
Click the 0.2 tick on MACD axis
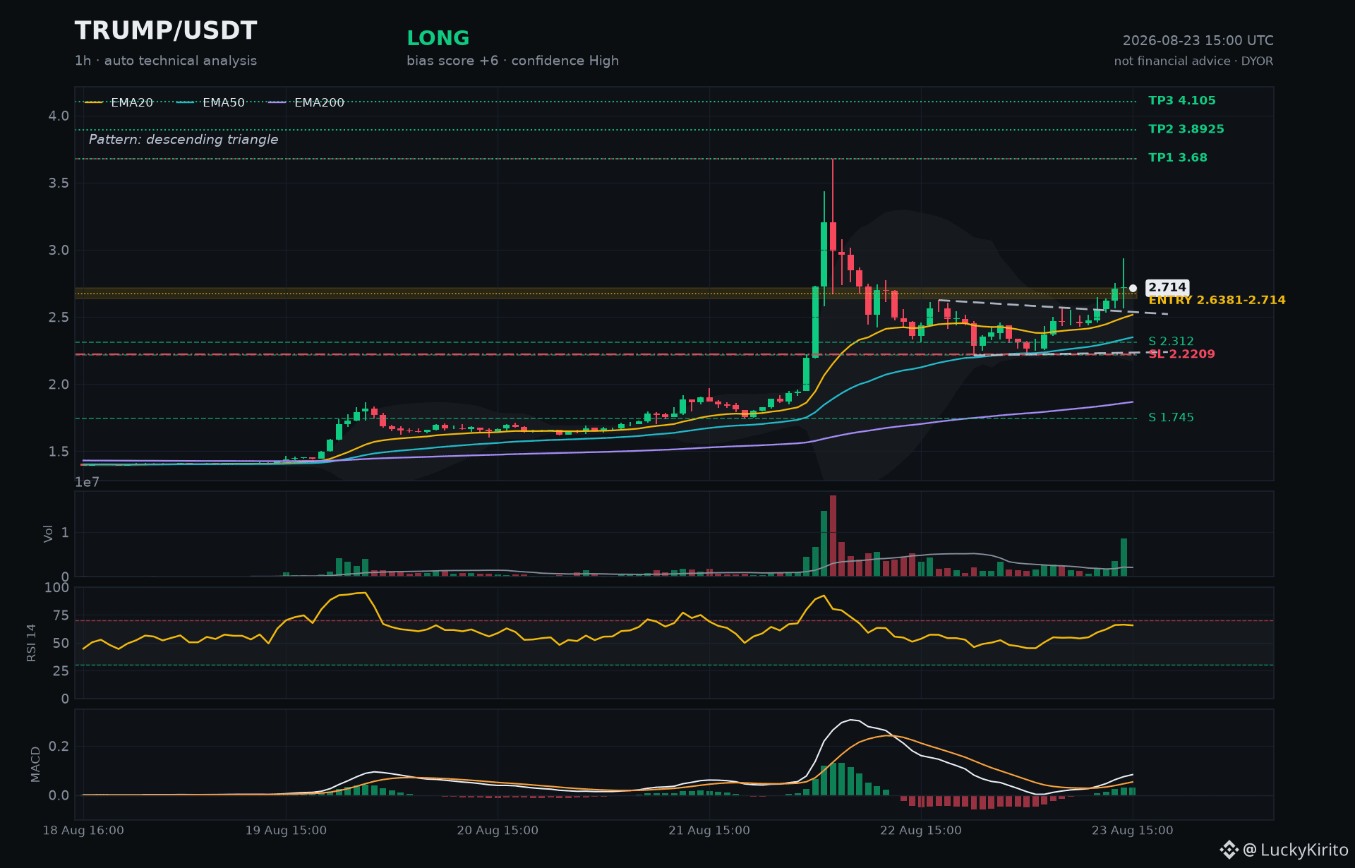(59, 747)
